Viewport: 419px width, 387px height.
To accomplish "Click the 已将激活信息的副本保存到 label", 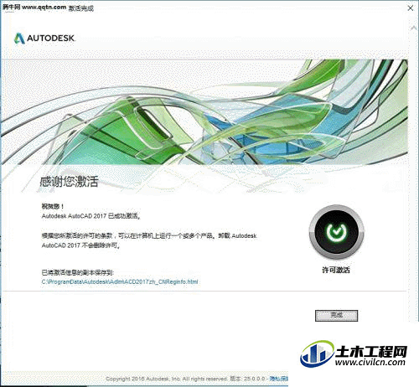I will pyautogui.click(x=78, y=272).
